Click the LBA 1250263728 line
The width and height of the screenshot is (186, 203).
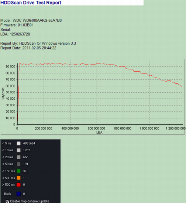pyautogui.click(x=15, y=34)
